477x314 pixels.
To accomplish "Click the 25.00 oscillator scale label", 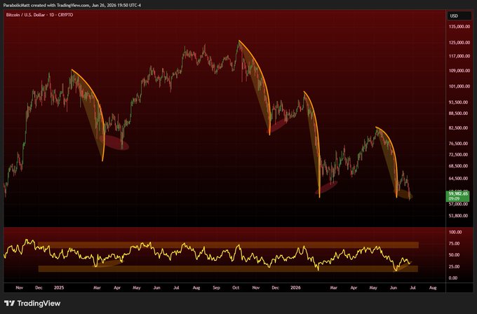I will tap(454, 266).
